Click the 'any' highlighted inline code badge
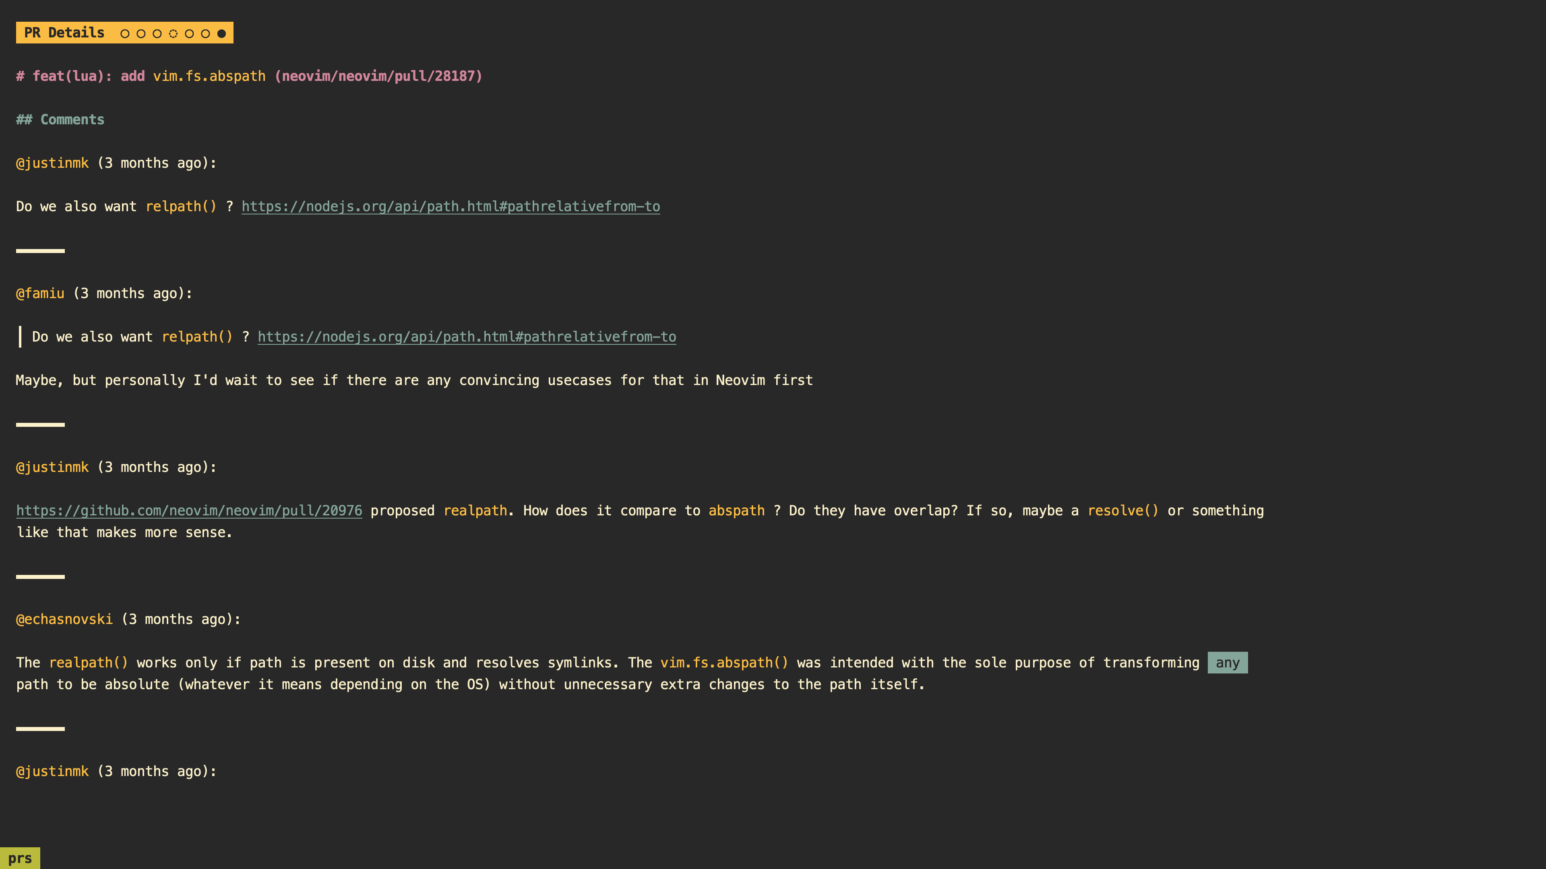The width and height of the screenshot is (1546, 869). click(x=1228, y=662)
